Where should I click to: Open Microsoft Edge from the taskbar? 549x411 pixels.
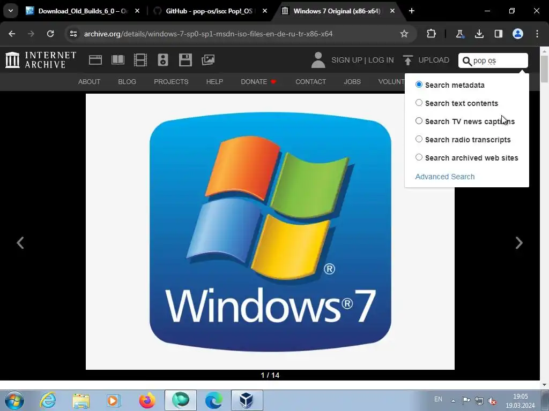pyautogui.click(x=213, y=400)
